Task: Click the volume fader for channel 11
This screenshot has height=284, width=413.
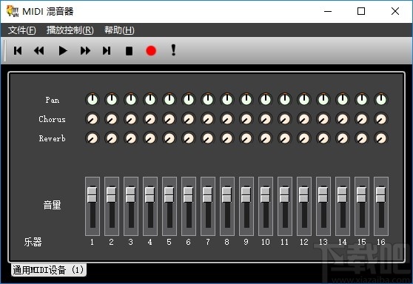Action: 285,195
